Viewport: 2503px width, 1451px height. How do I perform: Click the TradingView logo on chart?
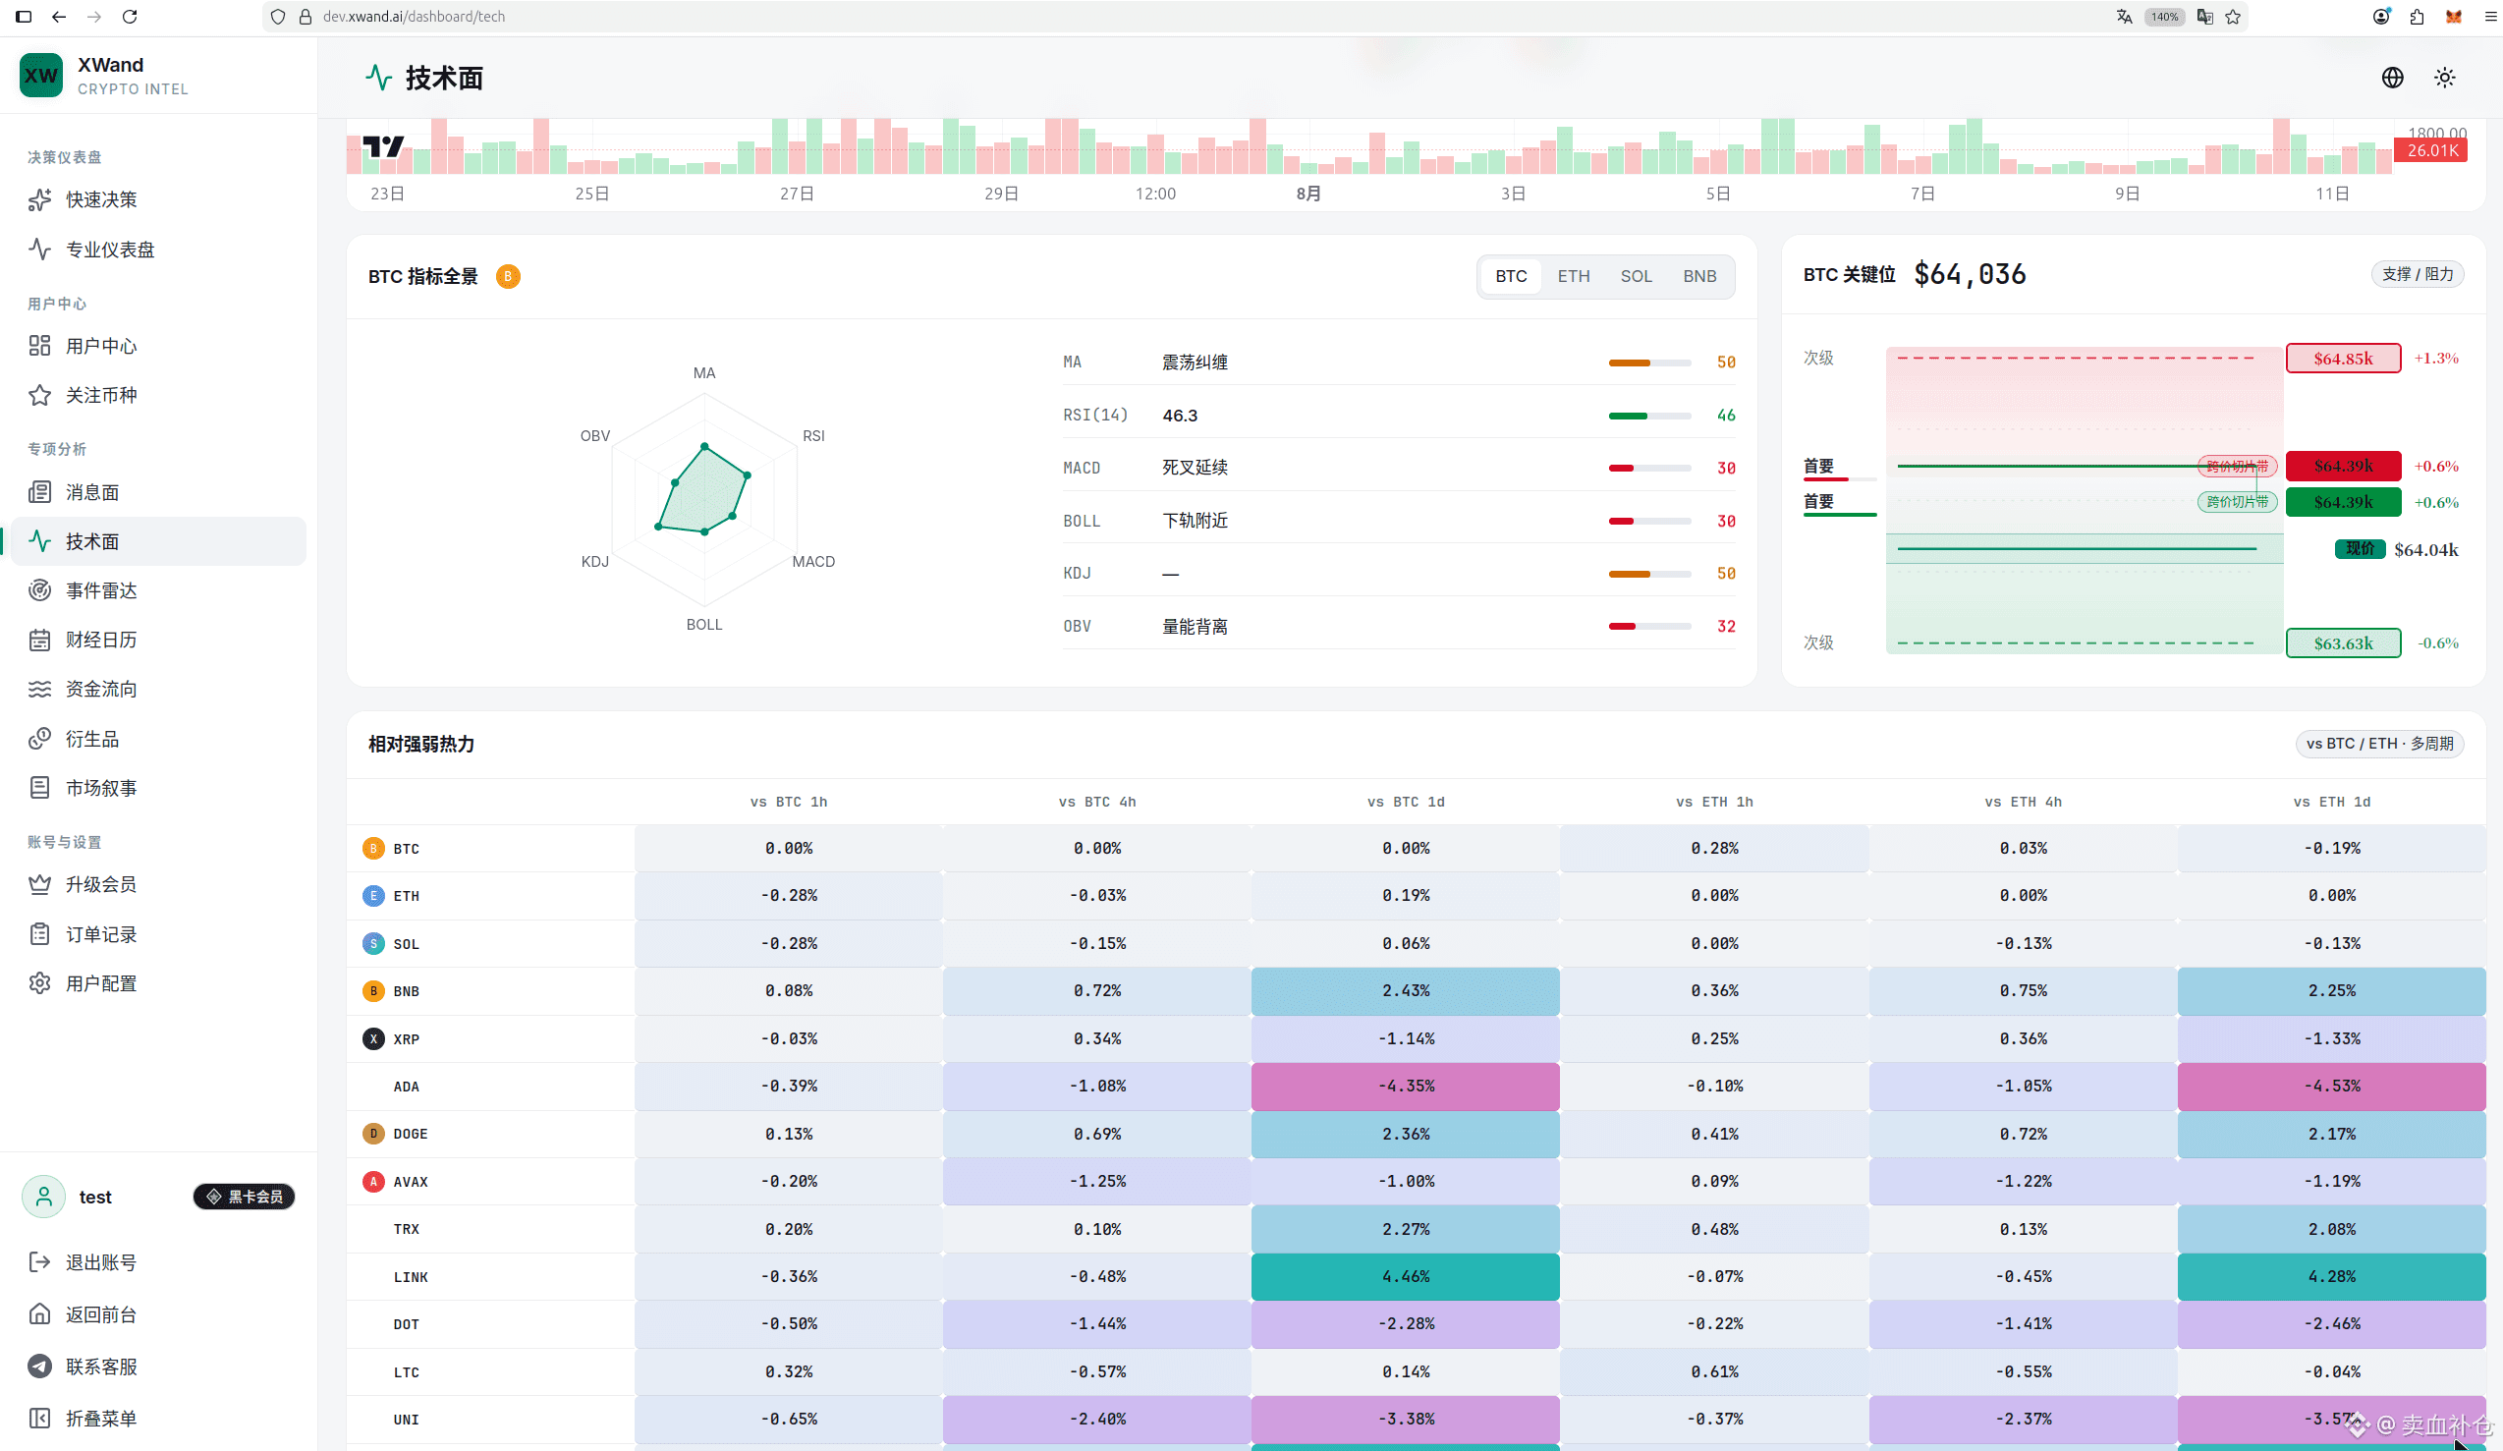click(382, 147)
